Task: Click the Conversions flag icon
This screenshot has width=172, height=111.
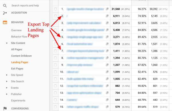Action: coord(5,108)
